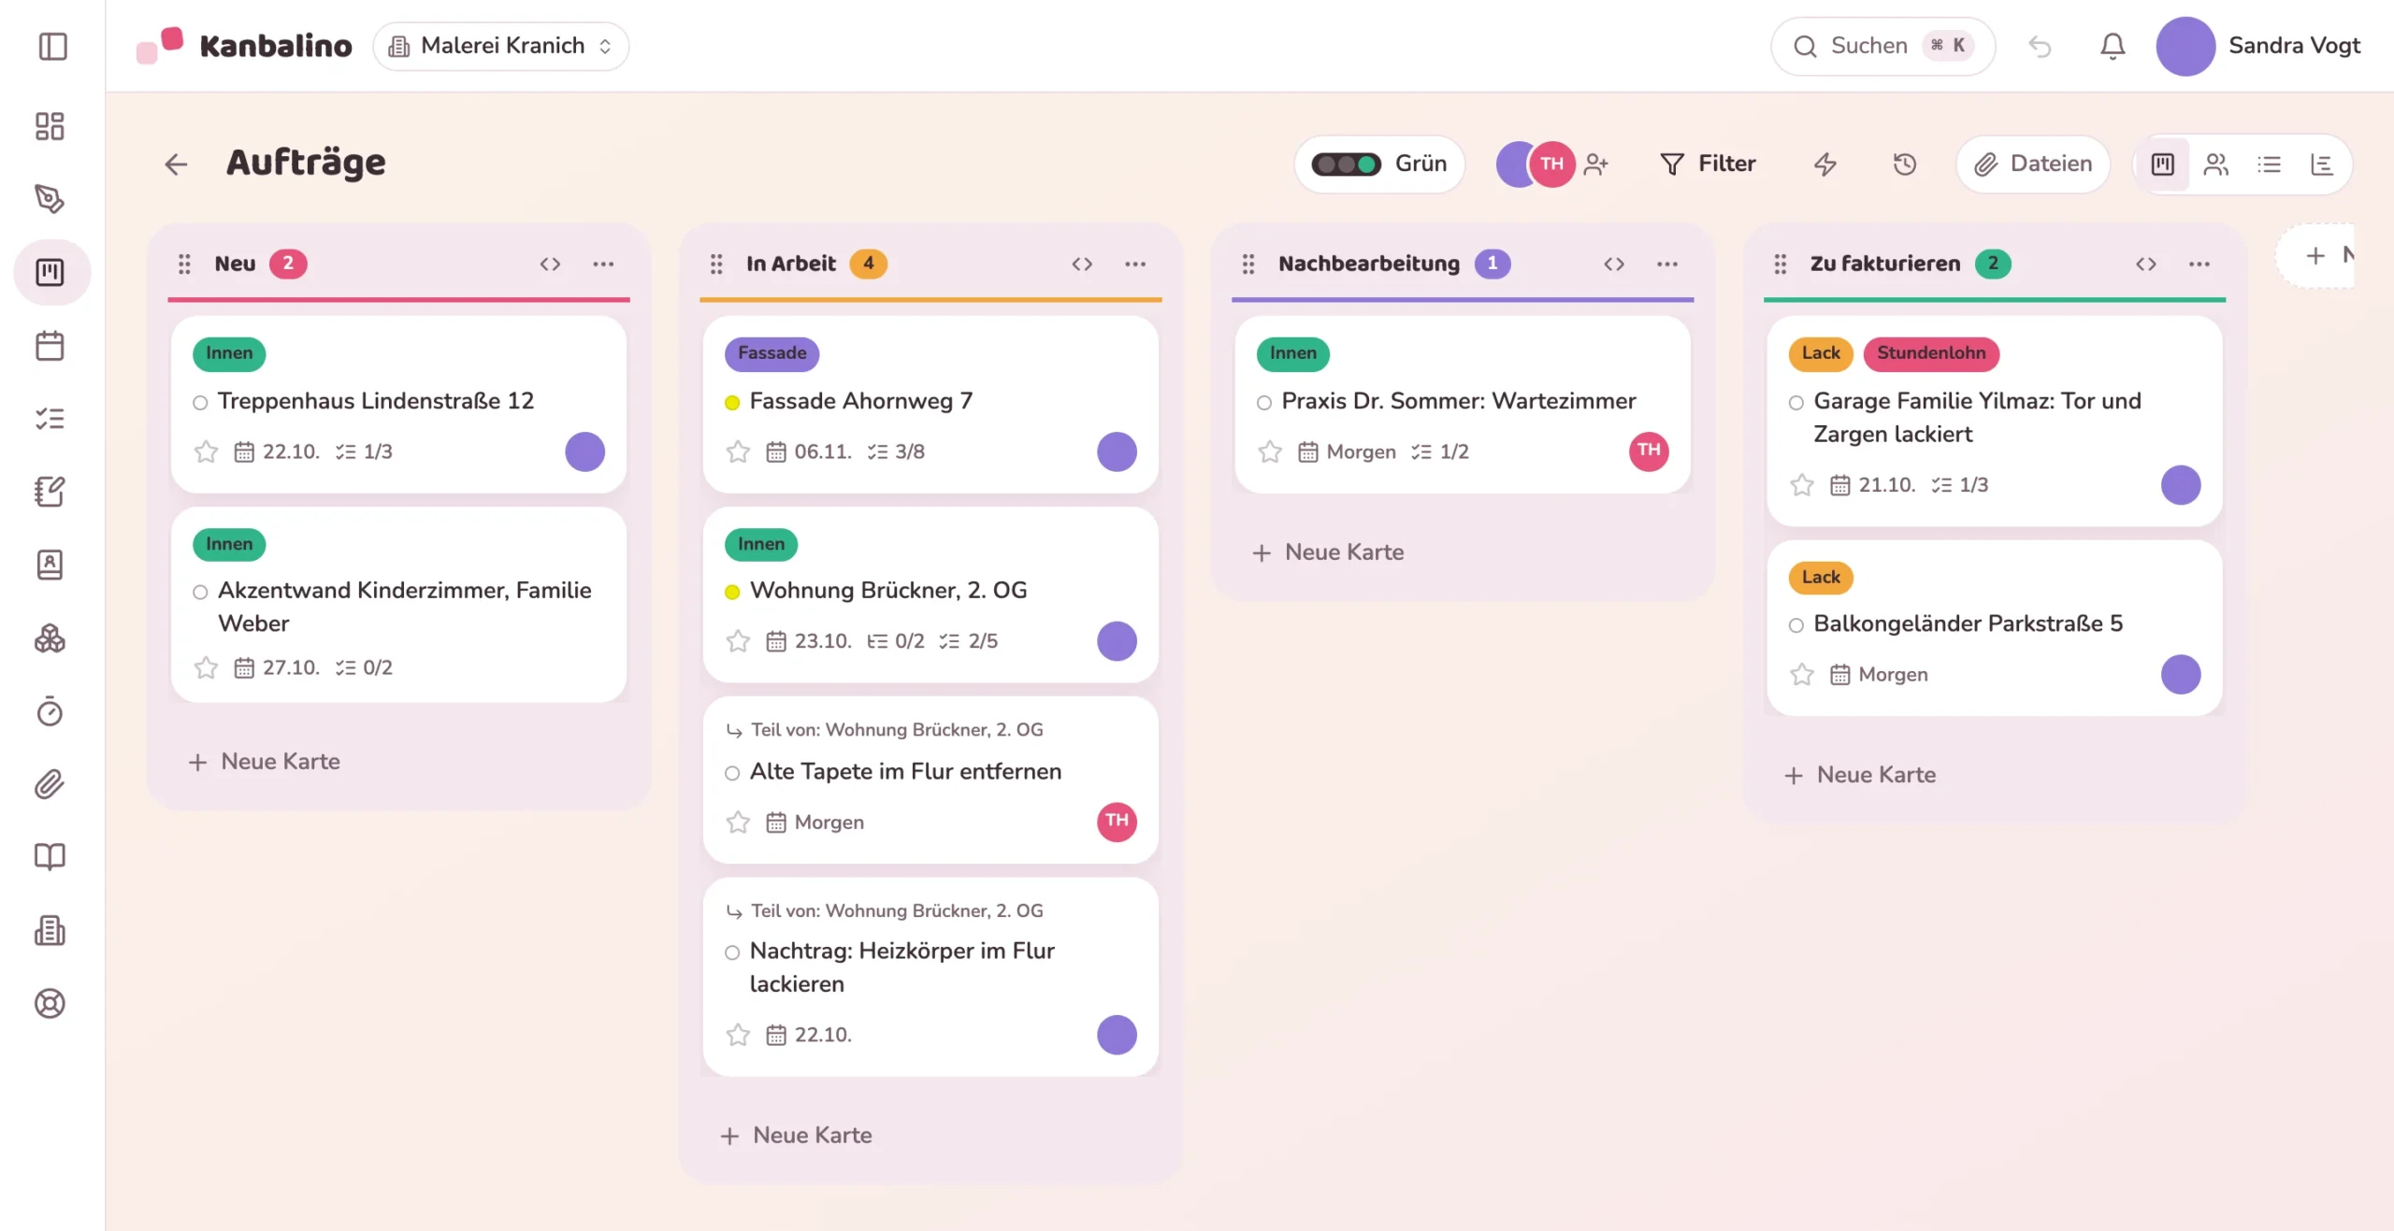Open the Neu column more menu
The height and width of the screenshot is (1231, 2394).
[x=603, y=265]
